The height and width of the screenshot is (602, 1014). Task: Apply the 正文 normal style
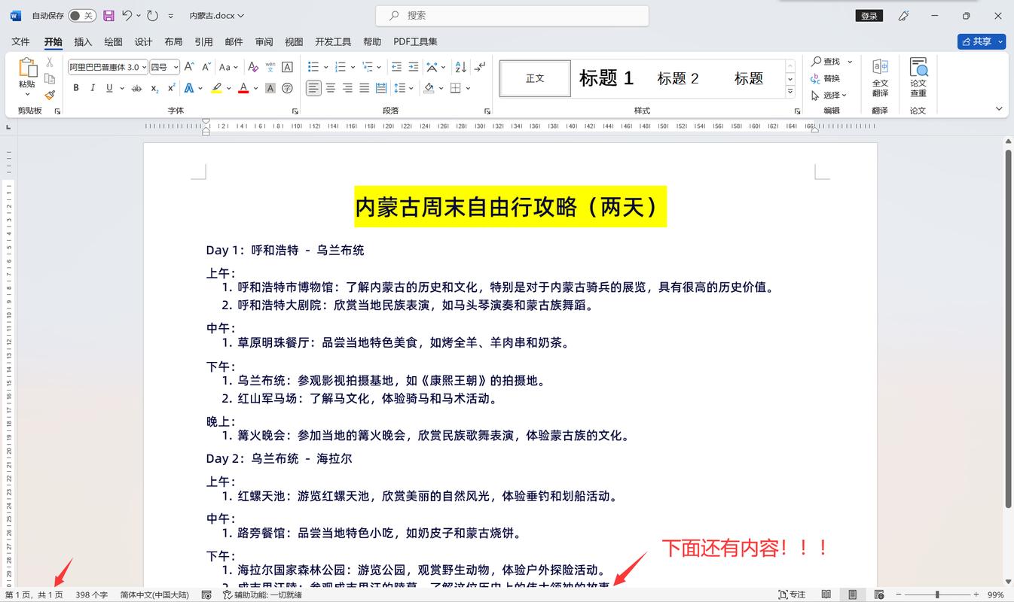535,78
